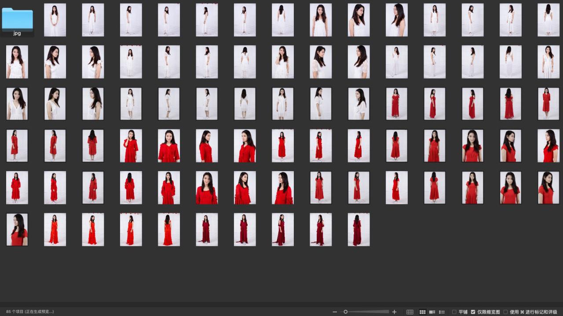Select the last thumbnail in the fourth row

click(x=548, y=146)
